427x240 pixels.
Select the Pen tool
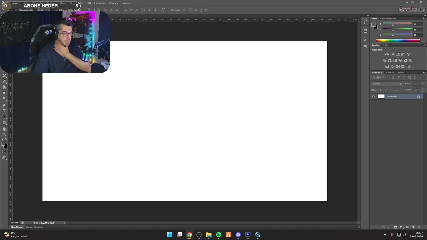[4, 105]
